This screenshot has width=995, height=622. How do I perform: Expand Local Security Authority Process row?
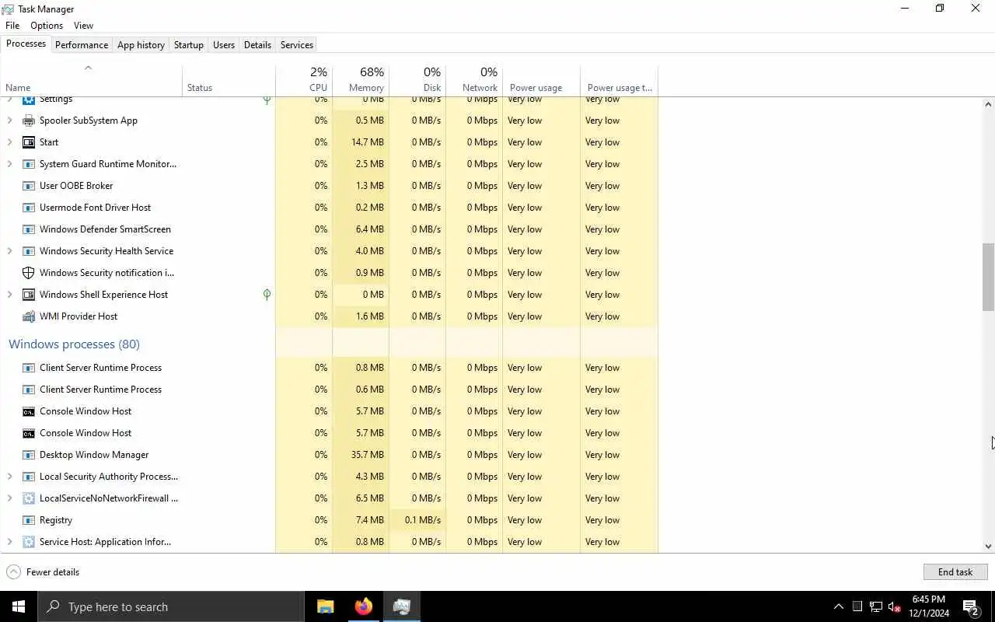[x=9, y=477]
